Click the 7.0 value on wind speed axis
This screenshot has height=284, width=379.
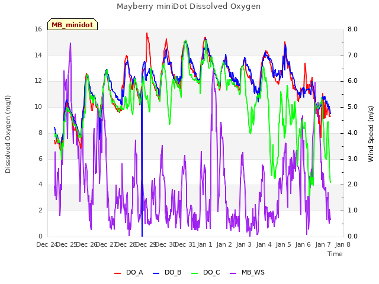click(x=352, y=55)
